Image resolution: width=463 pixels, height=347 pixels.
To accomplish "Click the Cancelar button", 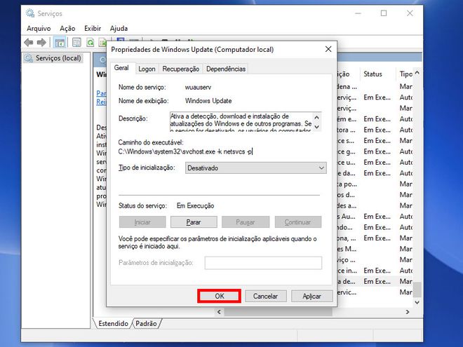I will (x=265, y=297).
